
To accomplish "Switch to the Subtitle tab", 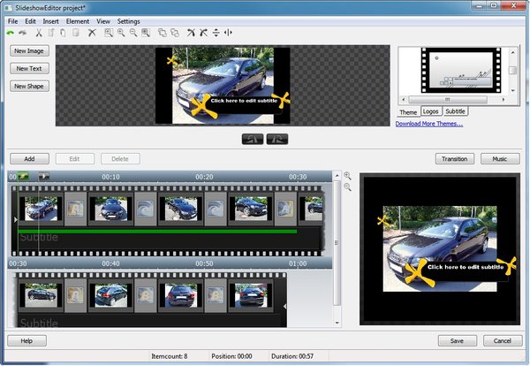I will (456, 112).
